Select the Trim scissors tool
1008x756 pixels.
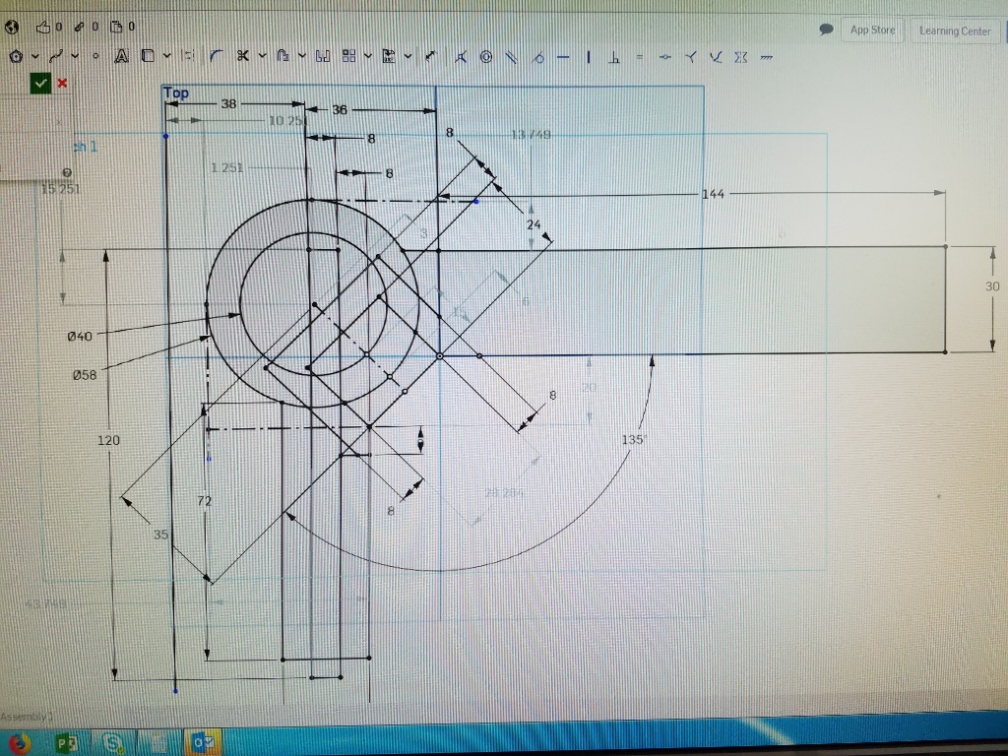point(242,57)
